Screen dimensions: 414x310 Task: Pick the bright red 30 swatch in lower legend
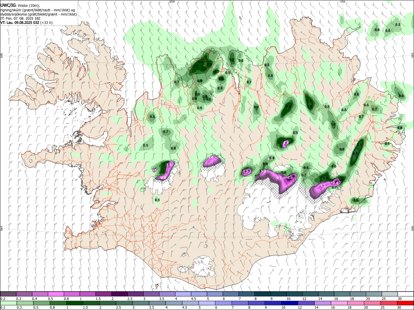coord(405,303)
